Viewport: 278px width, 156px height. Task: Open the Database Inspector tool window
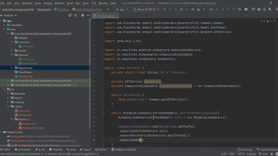(124, 149)
